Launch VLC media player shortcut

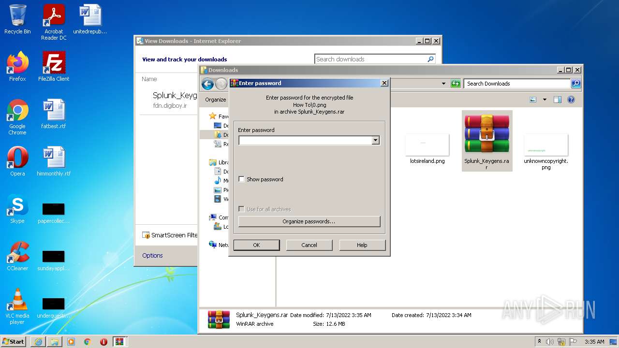[x=17, y=306]
